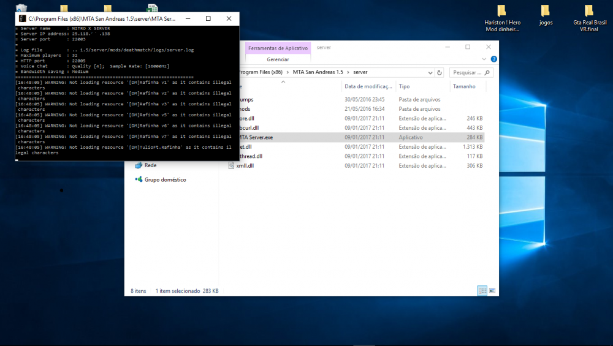
Task: Open the Gta Real Brasil VR.final folder
Action: (588, 17)
